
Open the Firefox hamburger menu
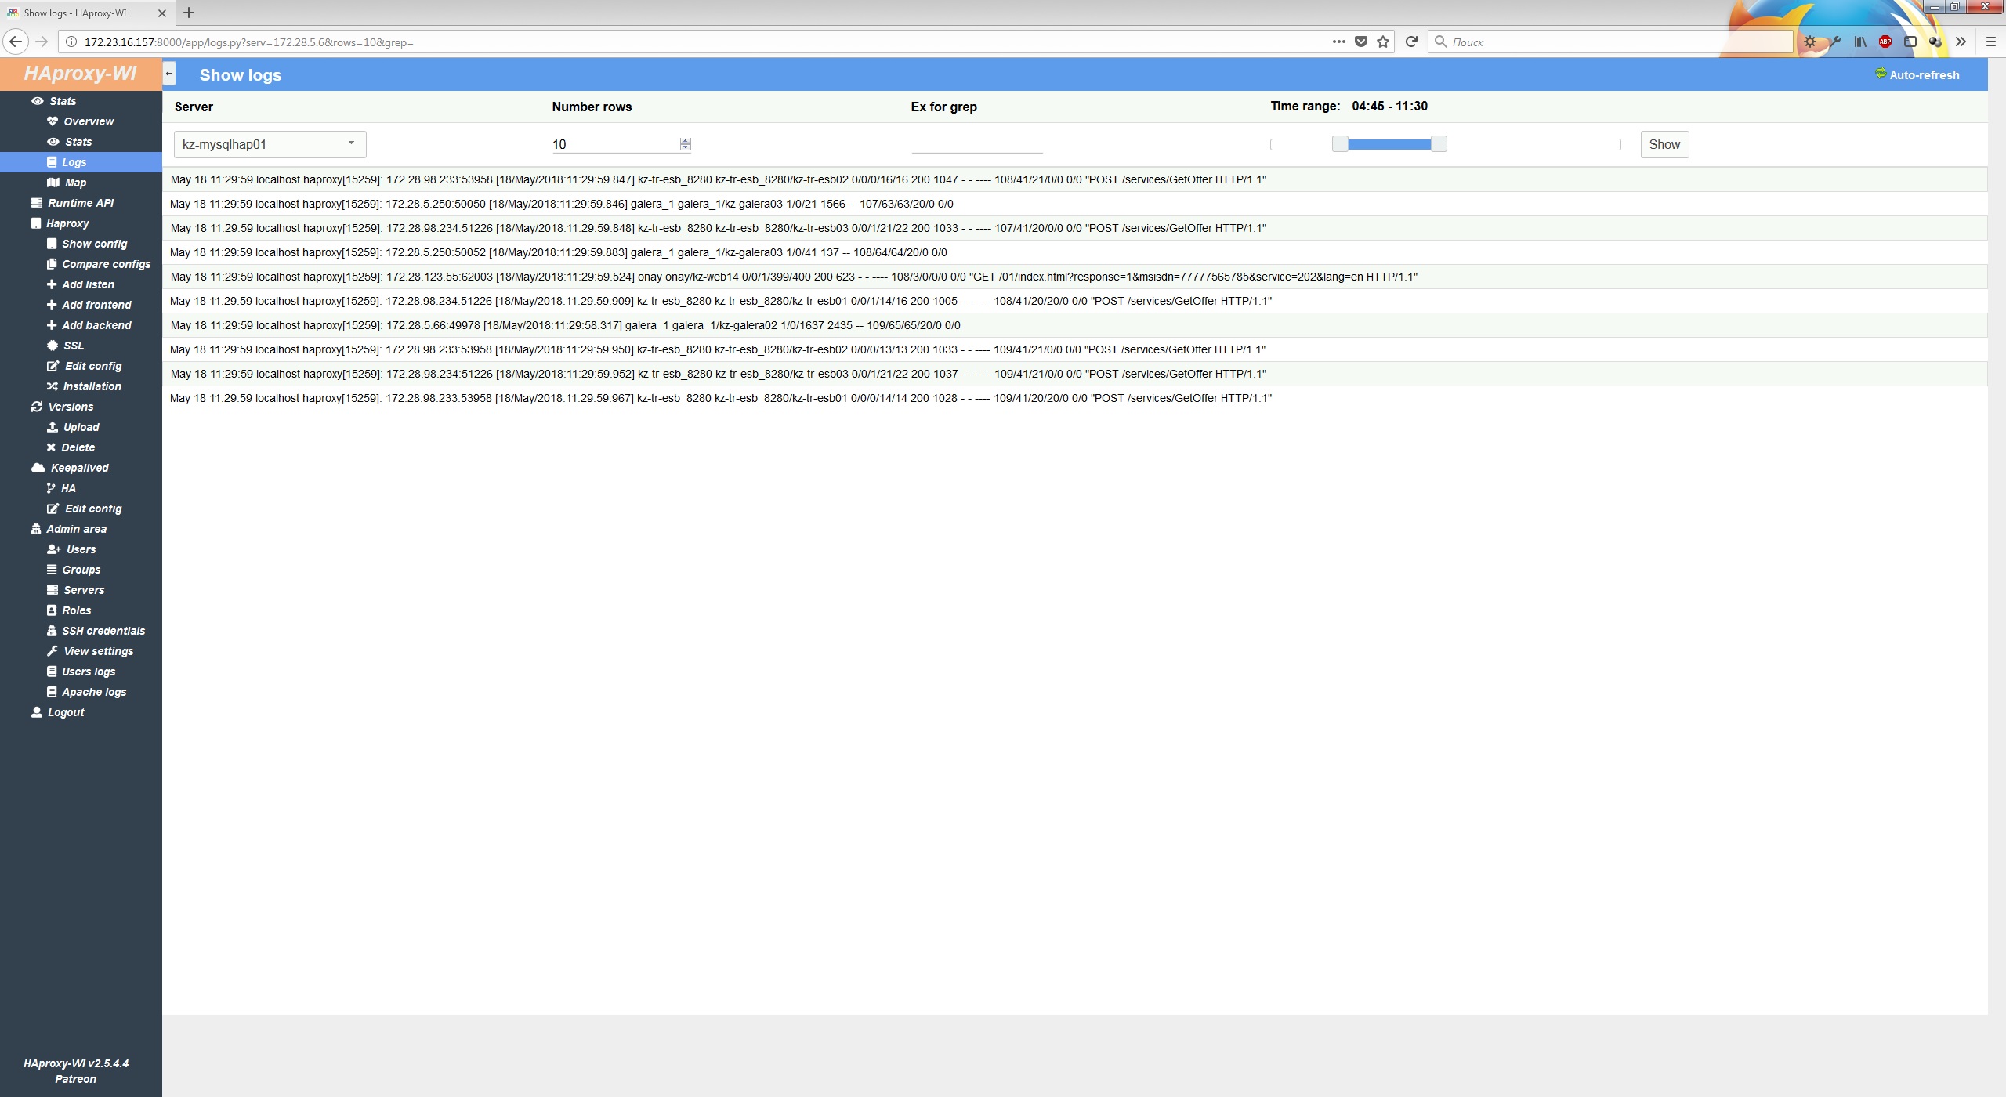click(x=1990, y=42)
